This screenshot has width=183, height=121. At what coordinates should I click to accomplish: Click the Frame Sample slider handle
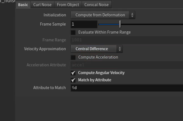[120, 24]
